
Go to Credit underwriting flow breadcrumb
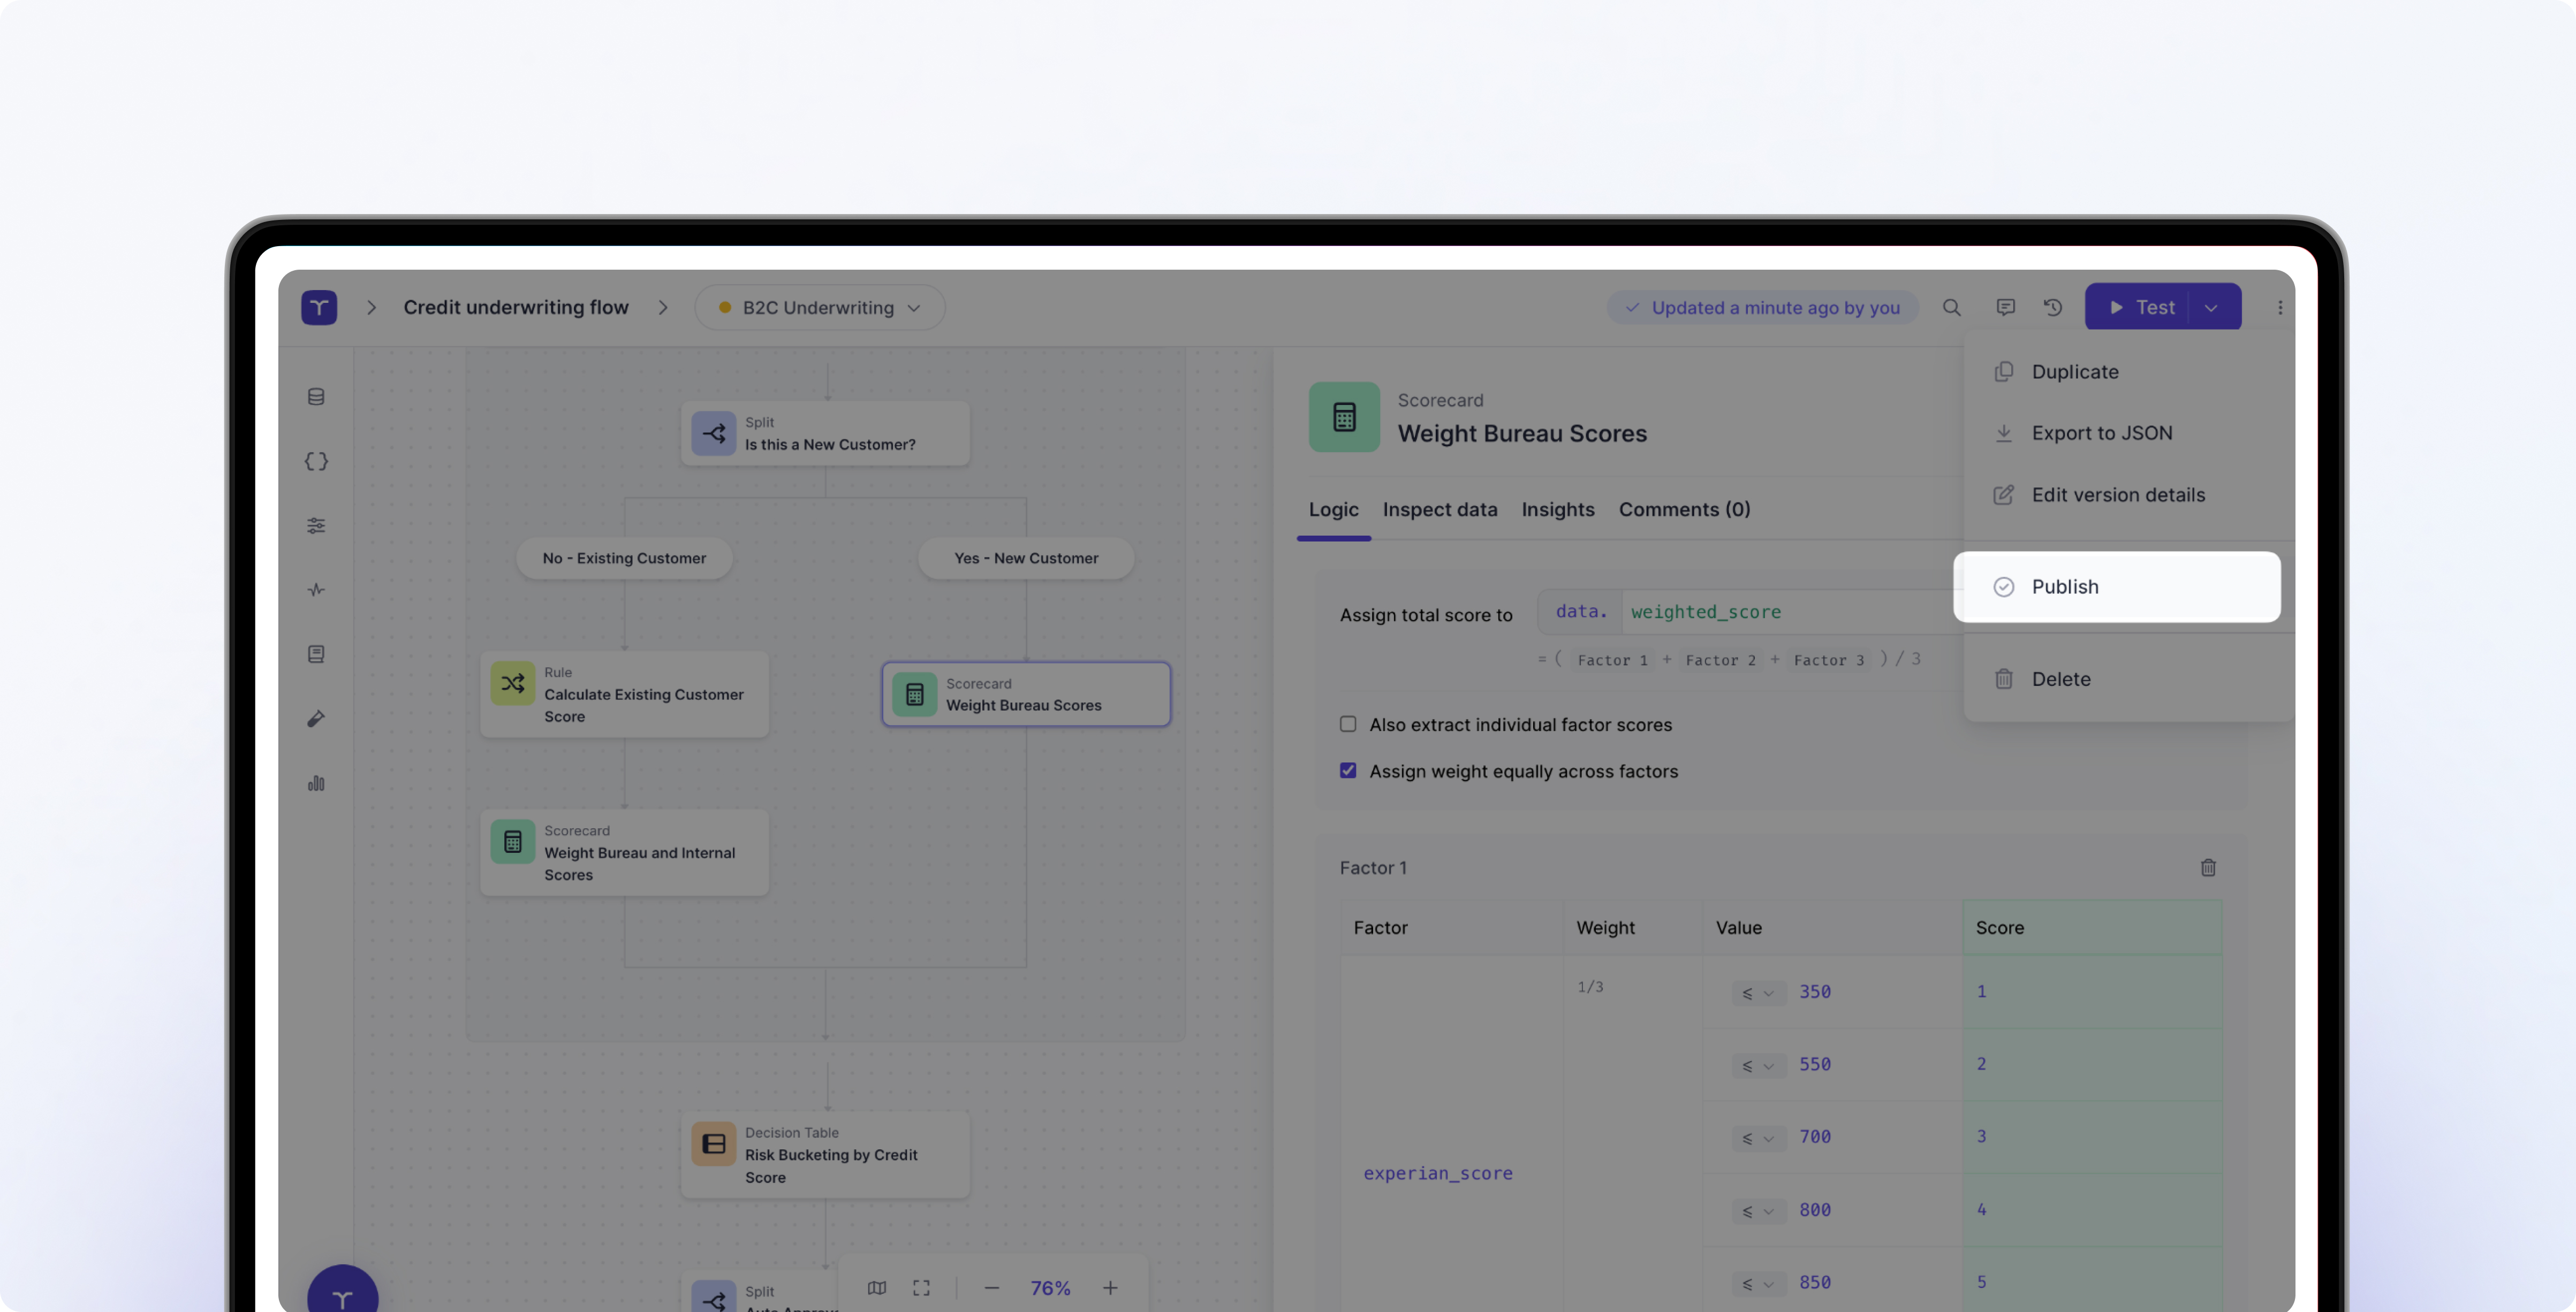coord(516,308)
